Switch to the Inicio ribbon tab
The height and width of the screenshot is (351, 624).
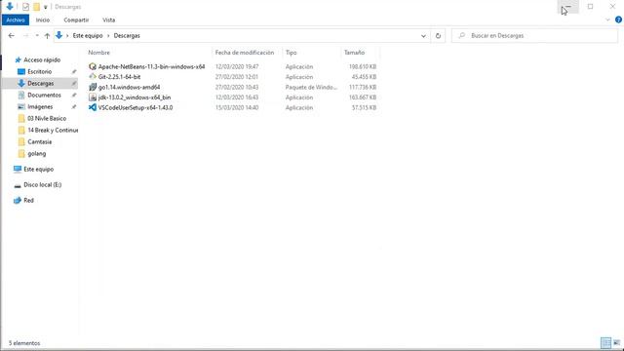coord(43,19)
